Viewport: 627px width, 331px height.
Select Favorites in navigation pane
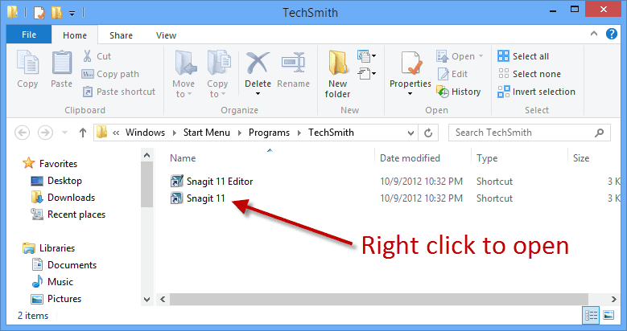(x=50, y=163)
